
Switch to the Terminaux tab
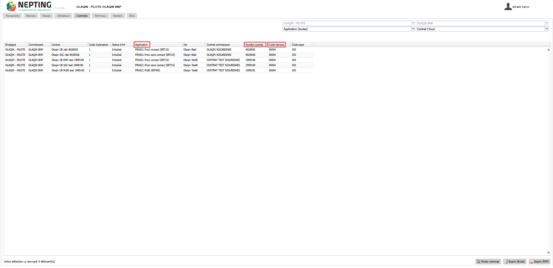click(100, 16)
